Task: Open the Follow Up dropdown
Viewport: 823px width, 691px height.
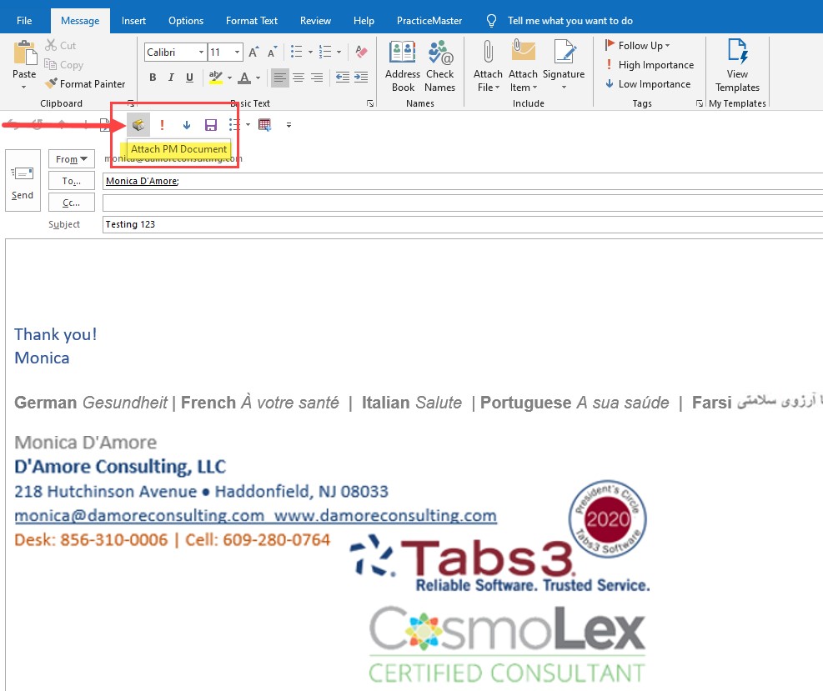Action: 639,46
